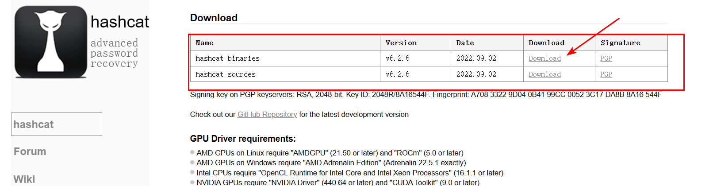This screenshot has width=713, height=186.
Task: Download the hashcat binaries v6.2.6
Action: (544, 58)
